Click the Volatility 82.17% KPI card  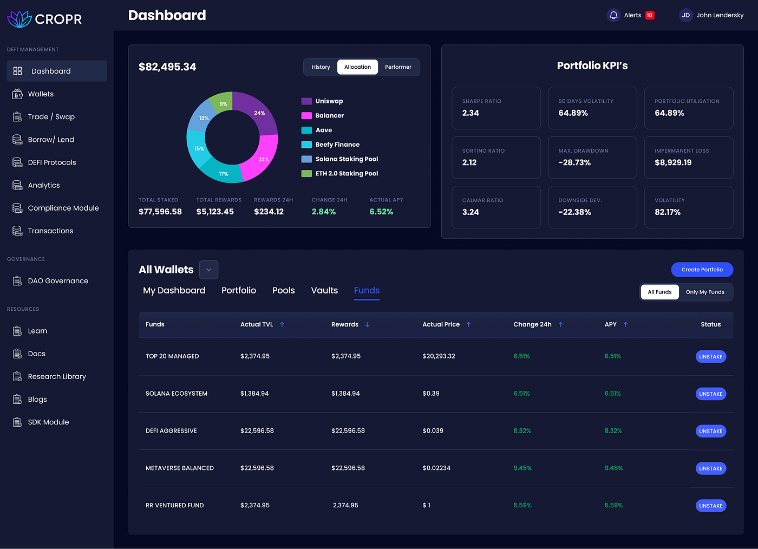(x=689, y=207)
